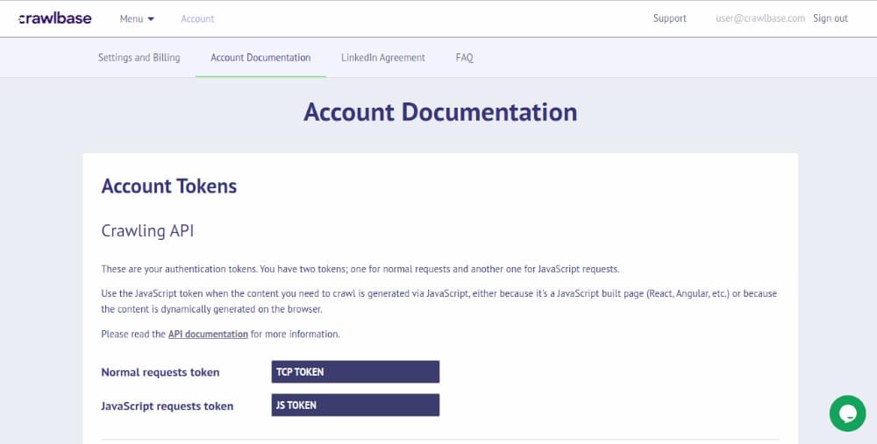Open the green chat support bubble
The image size is (877, 444).
(847, 413)
